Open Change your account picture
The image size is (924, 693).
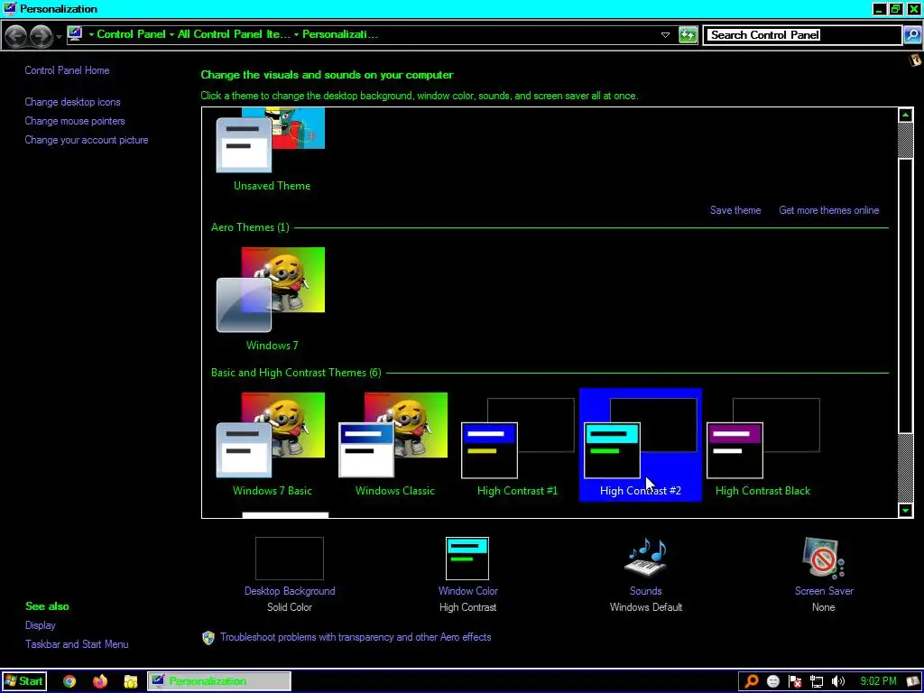point(87,140)
